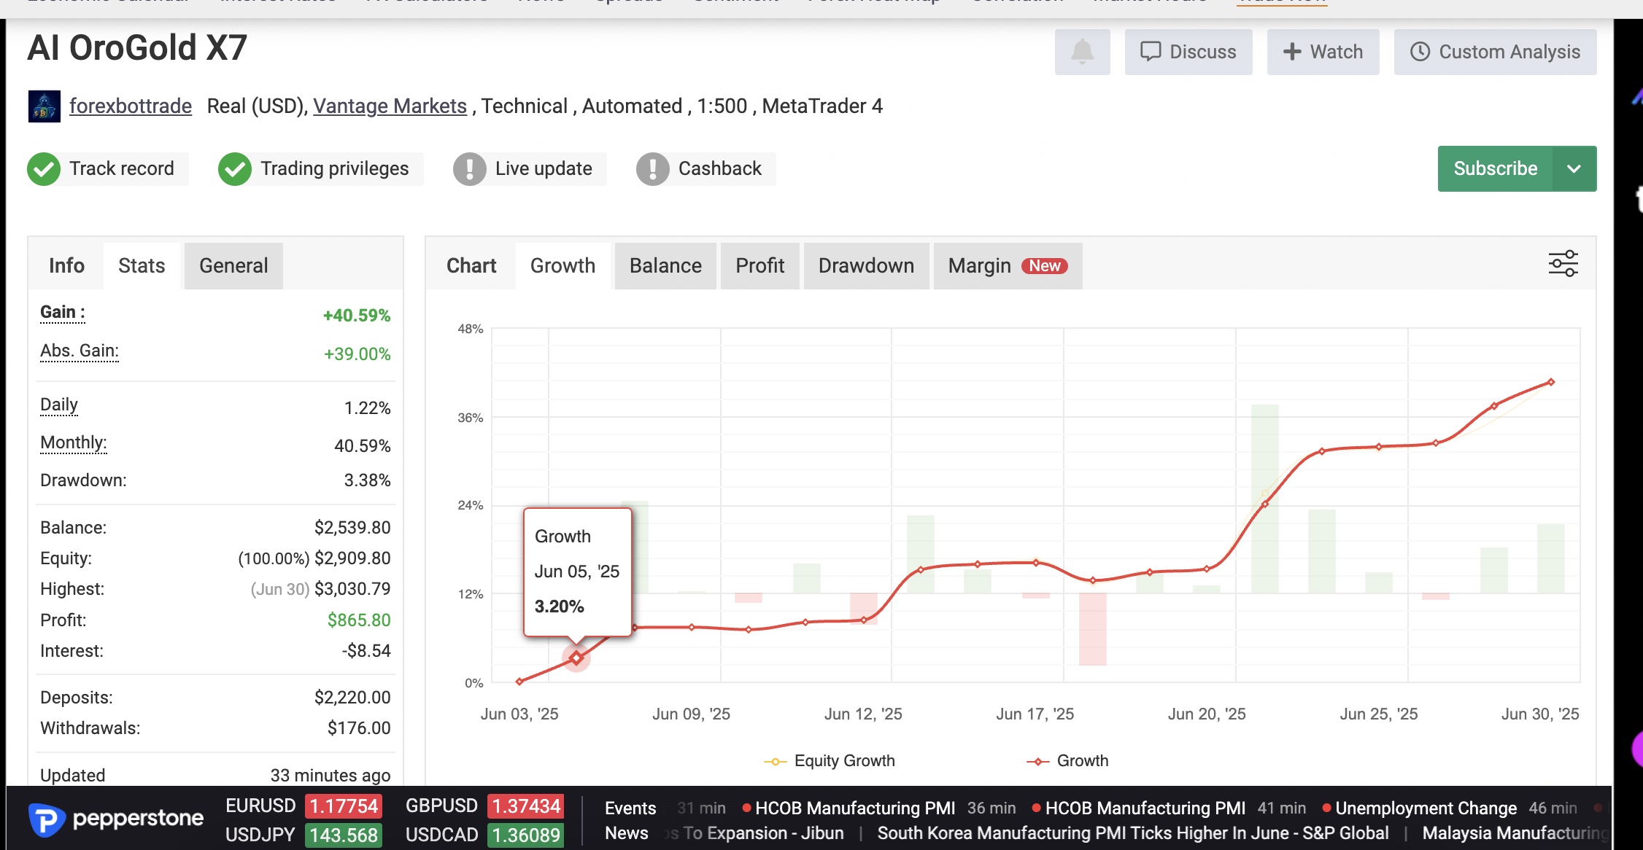Switch to the Stats tab

[x=142, y=266]
